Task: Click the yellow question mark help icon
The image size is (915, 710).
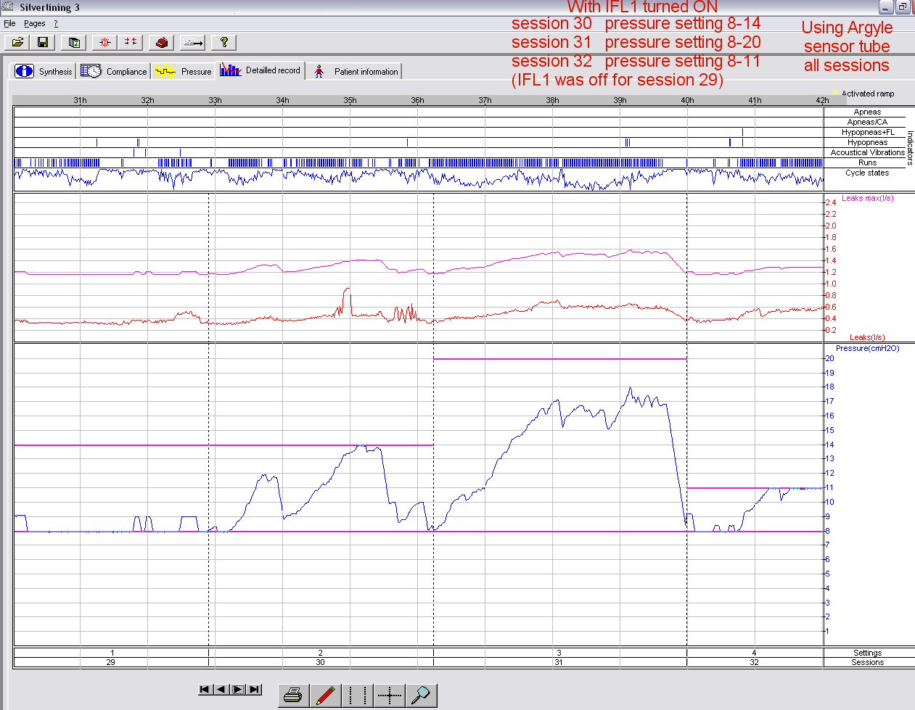Action: coord(223,42)
